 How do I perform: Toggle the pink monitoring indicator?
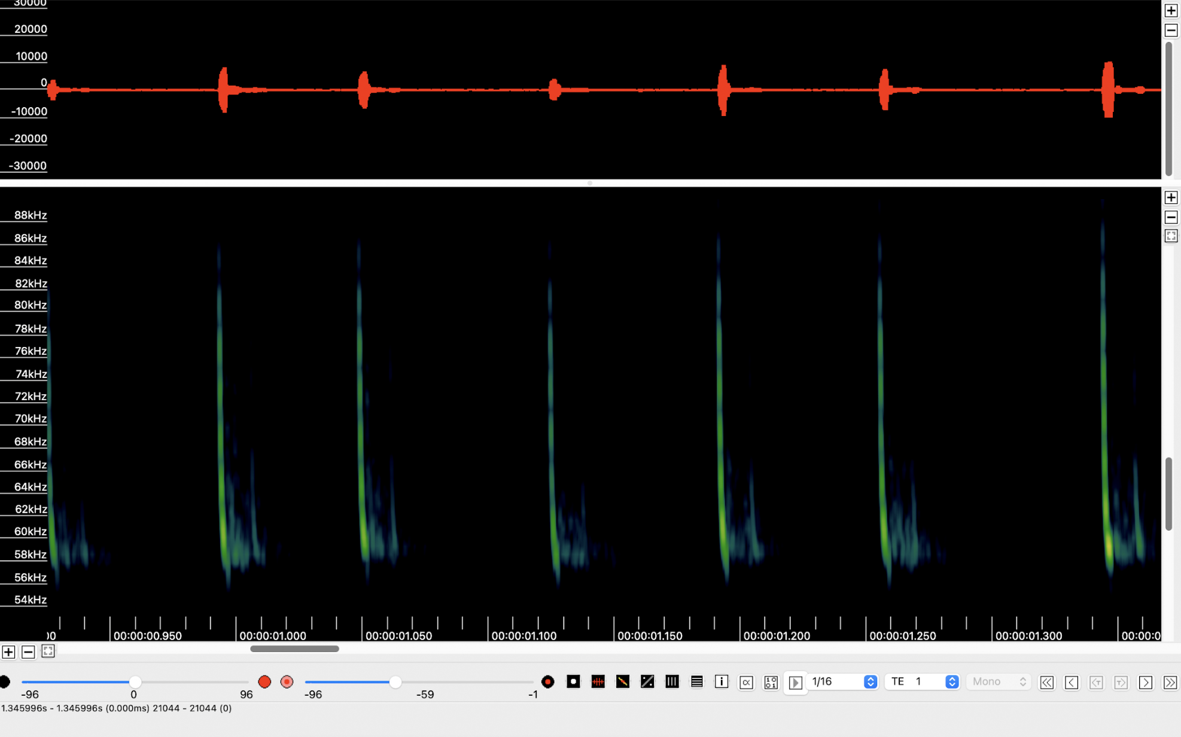[x=287, y=681]
